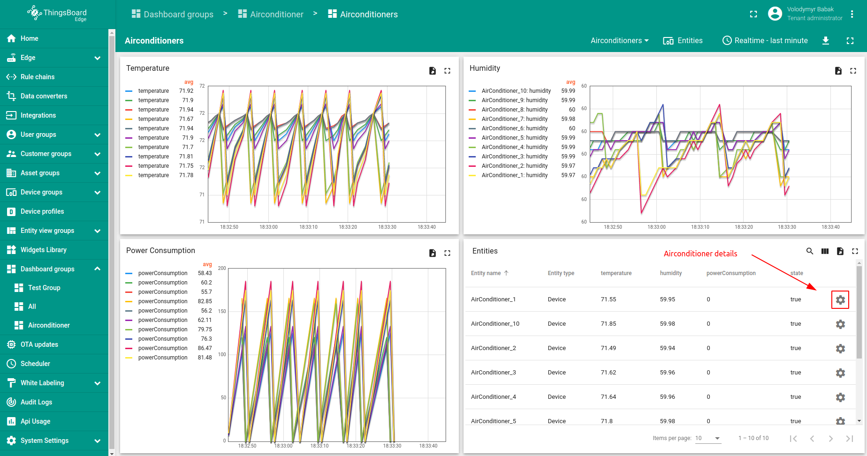Go to previous entities page
The image size is (867, 456).
tap(812, 438)
